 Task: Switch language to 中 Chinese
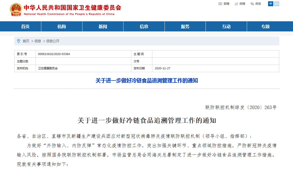point(271,4)
